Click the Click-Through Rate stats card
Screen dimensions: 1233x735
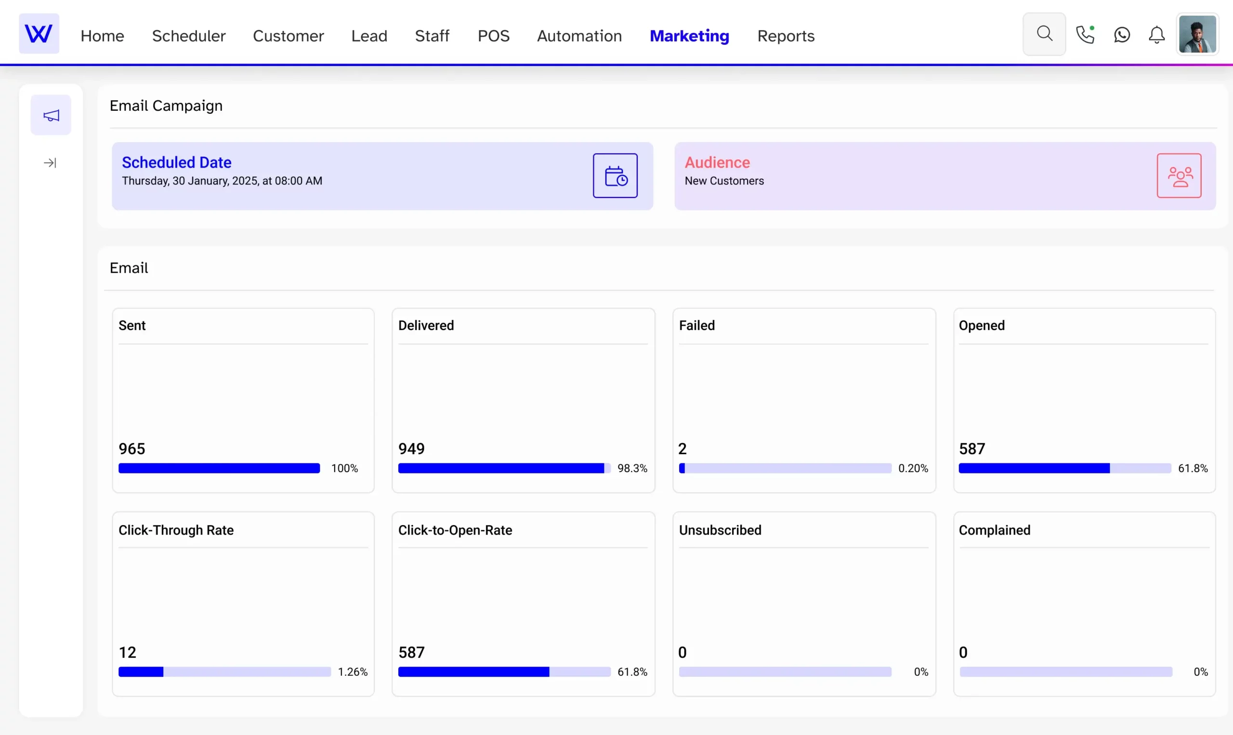click(x=243, y=603)
